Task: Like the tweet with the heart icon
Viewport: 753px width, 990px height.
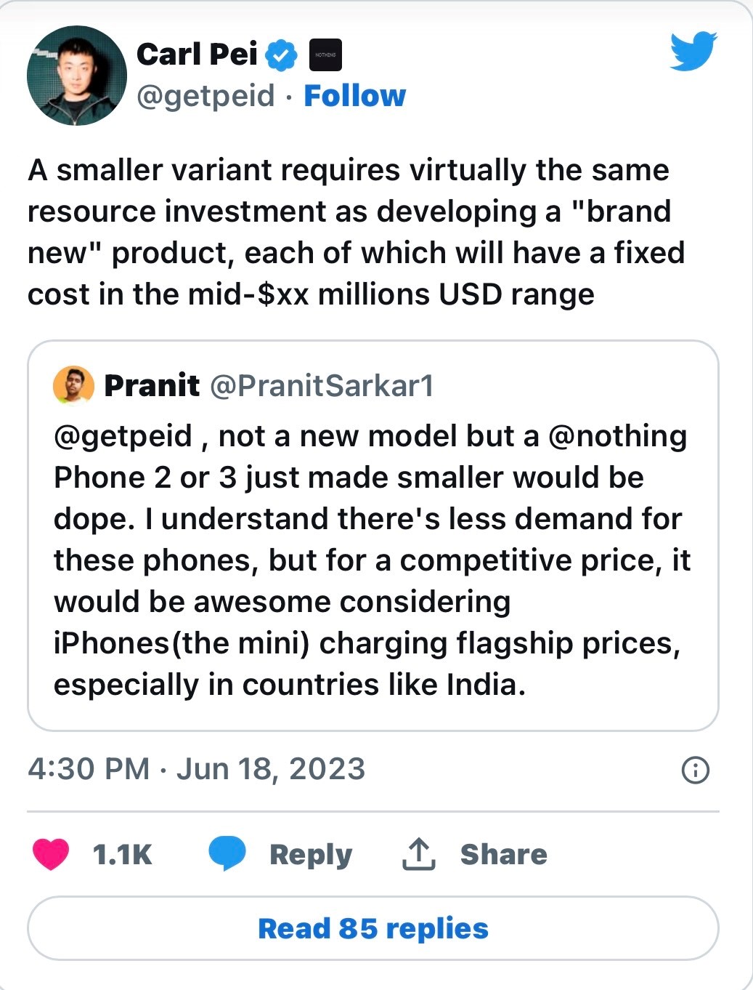Action: [x=51, y=854]
